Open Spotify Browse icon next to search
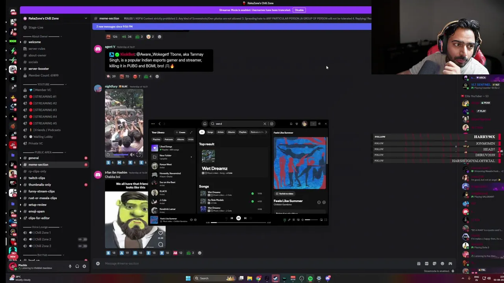504x283 pixels. pyautogui.click(x=272, y=124)
